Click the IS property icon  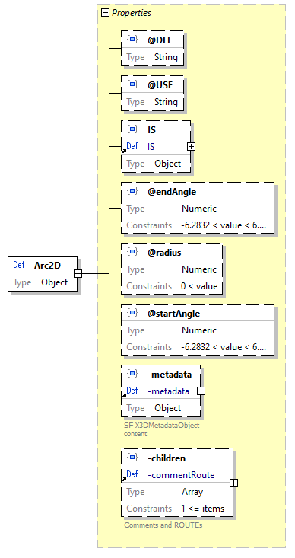[132, 129]
